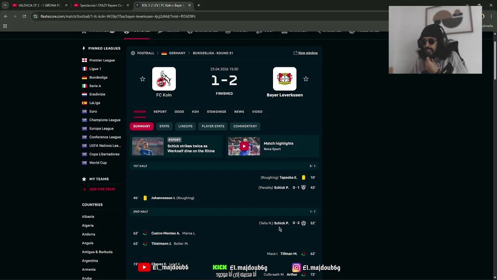This screenshot has height=280, width=497.
Task: Open the STANDINGS tab
Action: pyautogui.click(x=216, y=112)
